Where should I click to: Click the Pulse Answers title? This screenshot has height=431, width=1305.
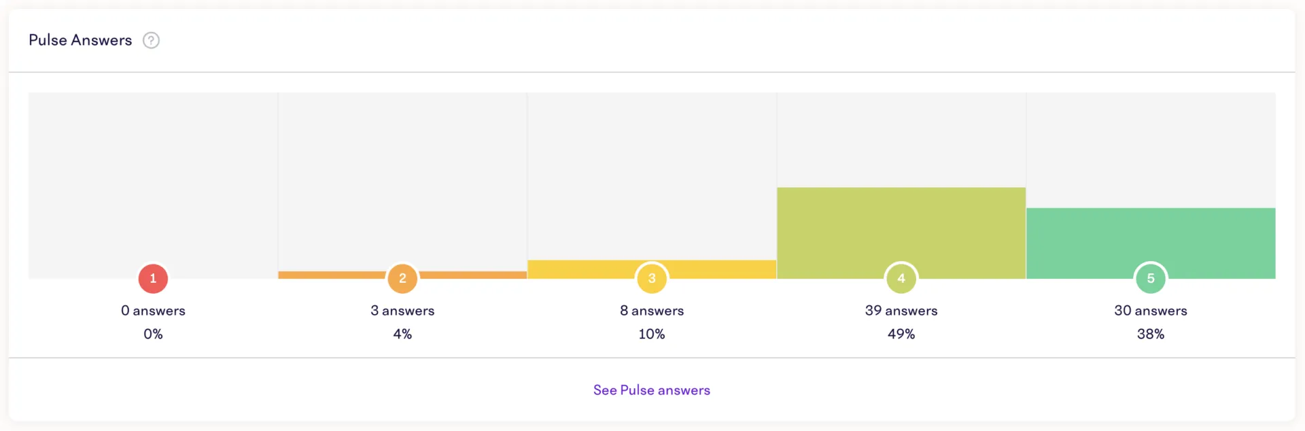80,40
